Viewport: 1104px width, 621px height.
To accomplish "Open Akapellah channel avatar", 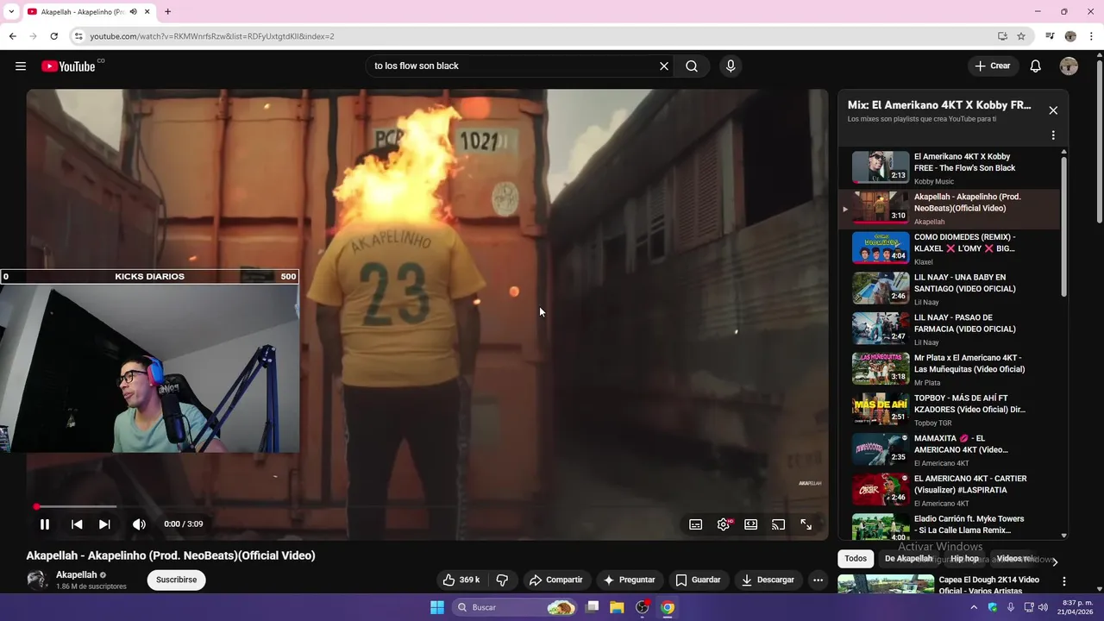I will pos(36,580).
